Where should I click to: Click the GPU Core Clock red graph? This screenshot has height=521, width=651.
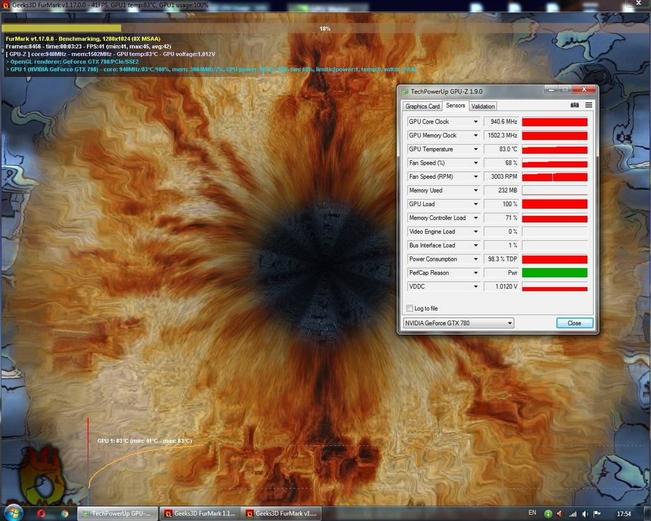pyautogui.click(x=554, y=122)
